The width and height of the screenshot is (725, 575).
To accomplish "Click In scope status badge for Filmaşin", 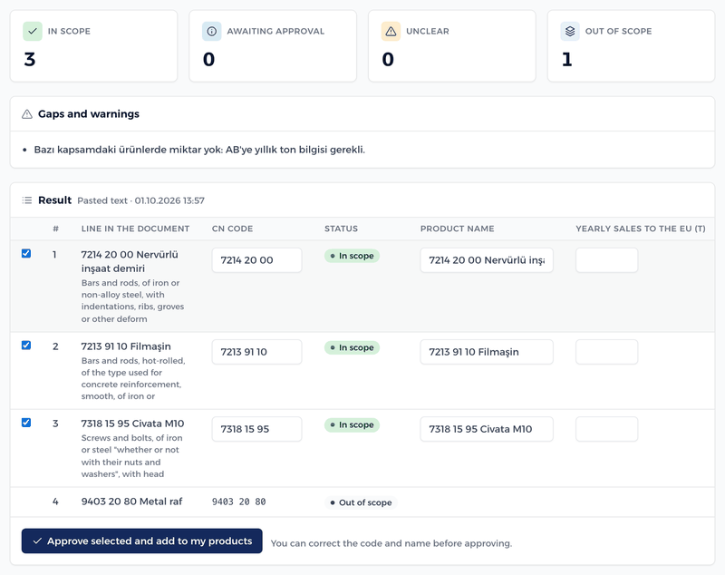I will pos(352,347).
